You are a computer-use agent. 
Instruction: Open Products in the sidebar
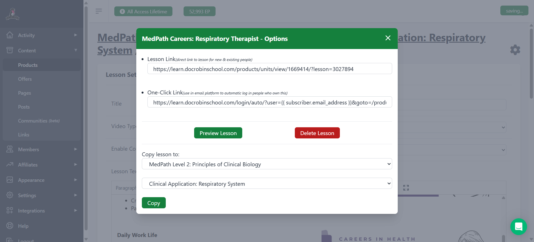pos(28,65)
